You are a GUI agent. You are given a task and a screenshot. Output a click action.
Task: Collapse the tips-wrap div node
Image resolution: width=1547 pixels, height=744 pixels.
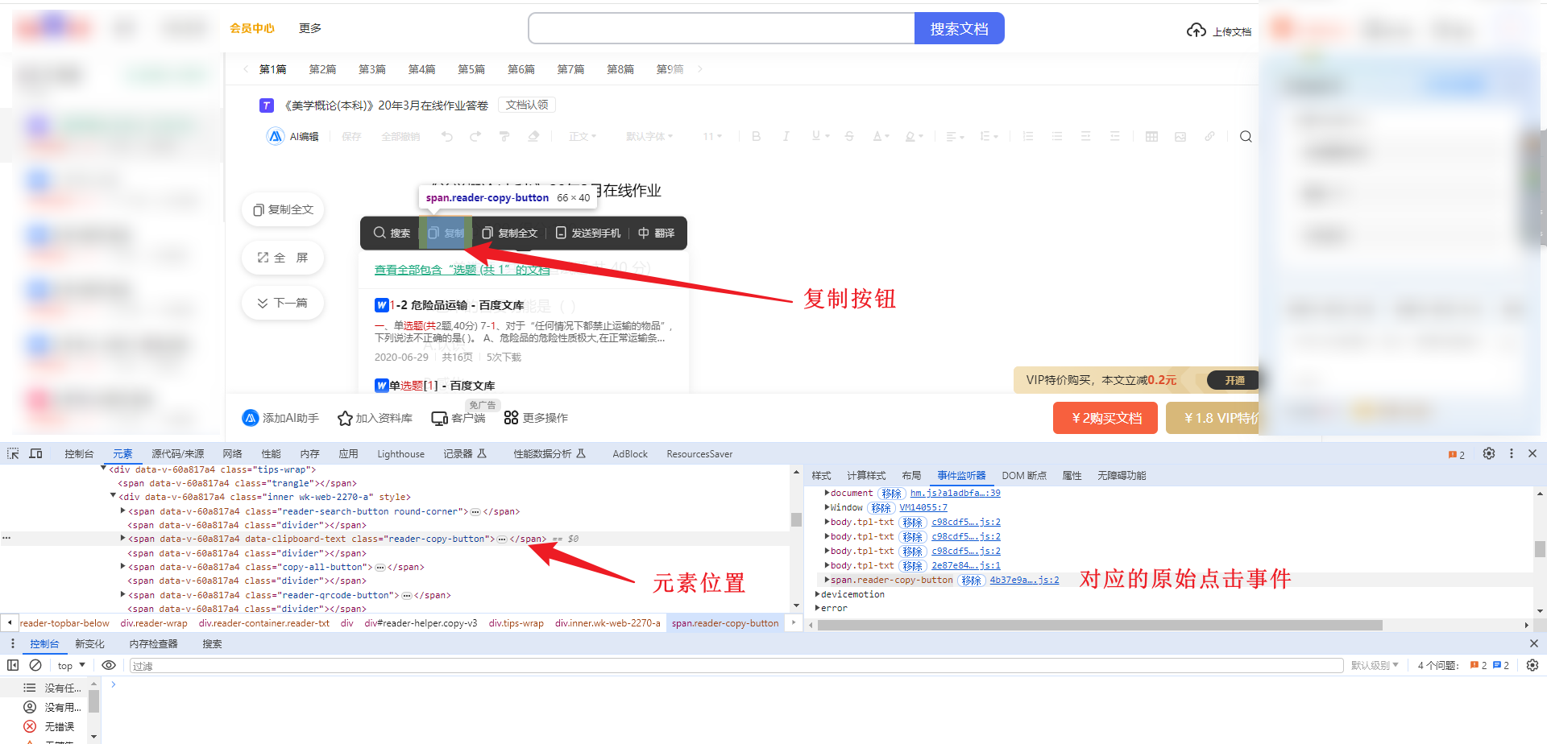point(103,469)
